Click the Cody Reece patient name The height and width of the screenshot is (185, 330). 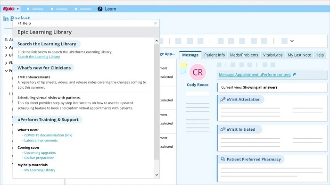point(198,84)
